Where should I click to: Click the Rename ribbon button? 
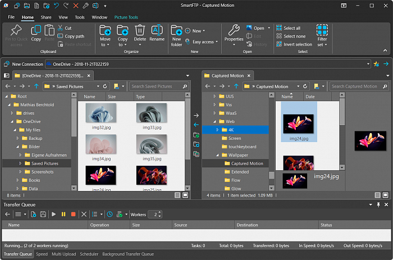pyautogui.click(x=157, y=33)
